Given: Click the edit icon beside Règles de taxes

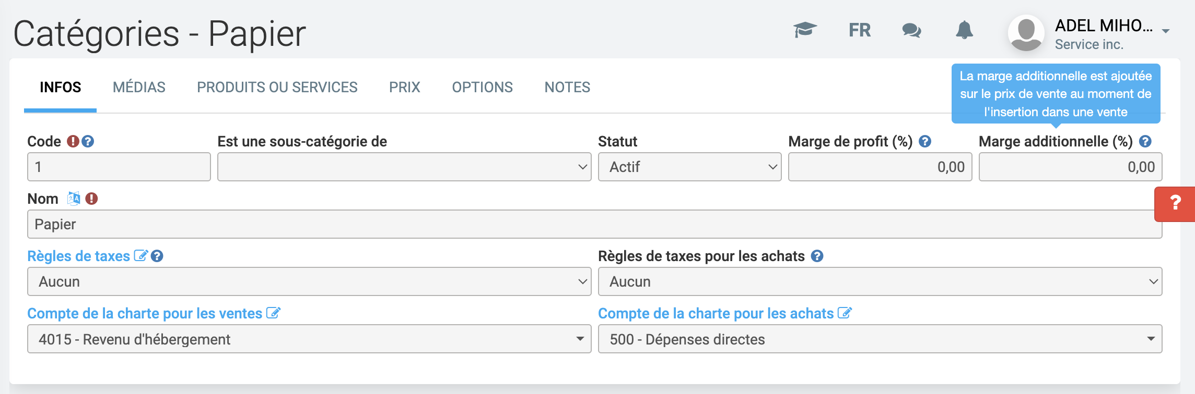Looking at the screenshot, I should [x=140, y=256].
